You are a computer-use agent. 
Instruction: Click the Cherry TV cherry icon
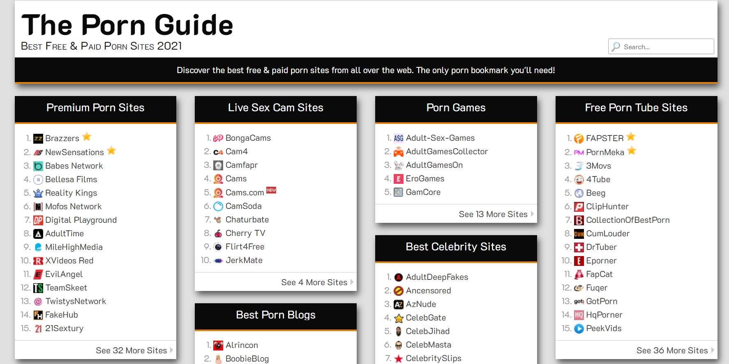218,234
